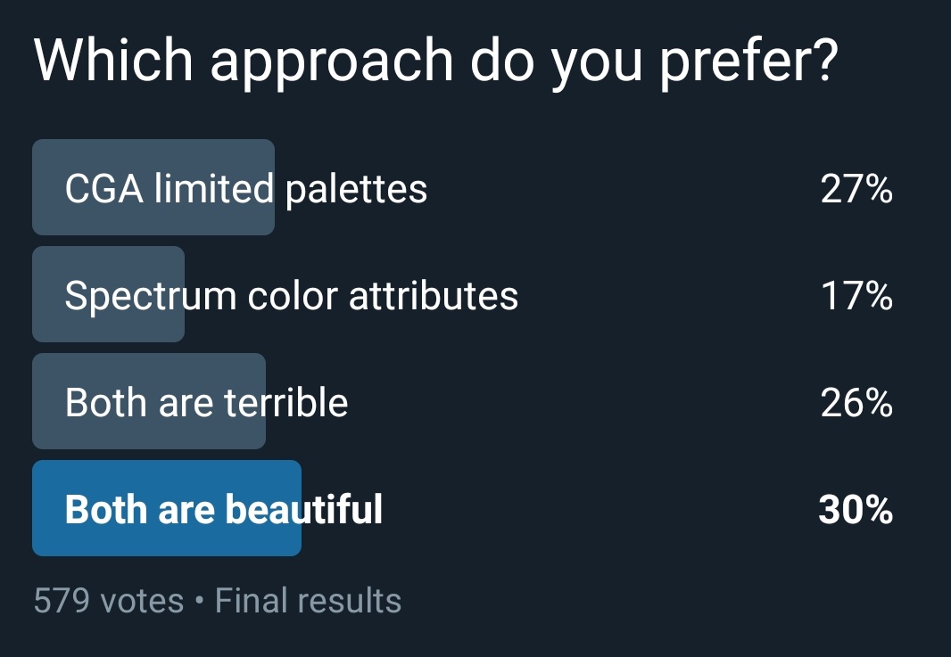Image resolution: width=951 pixels, height=657 pixels.
Task: Click the word terrible in third option
Action: 286,402
